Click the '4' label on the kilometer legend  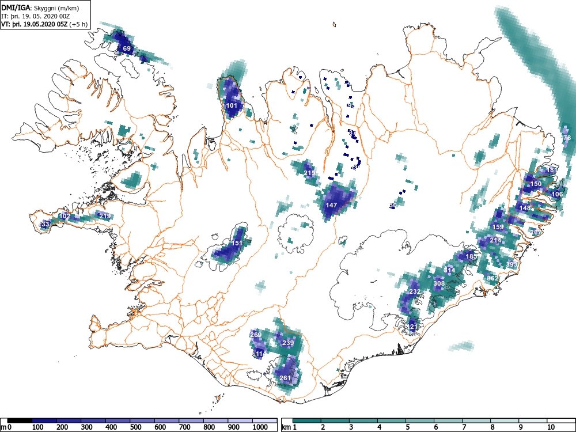point(379,427)
